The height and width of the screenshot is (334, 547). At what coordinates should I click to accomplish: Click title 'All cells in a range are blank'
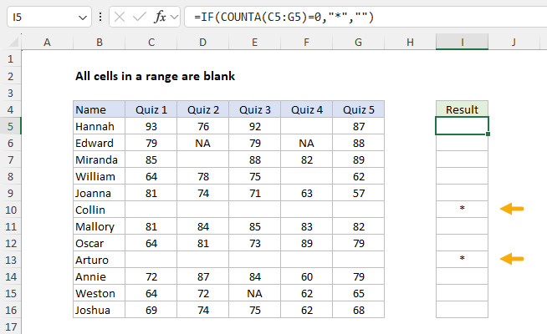pos(155,76)
